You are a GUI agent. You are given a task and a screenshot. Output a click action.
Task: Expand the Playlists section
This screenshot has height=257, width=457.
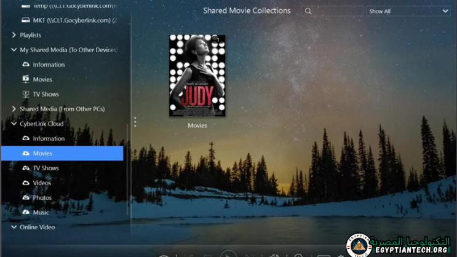pos(14,35)
